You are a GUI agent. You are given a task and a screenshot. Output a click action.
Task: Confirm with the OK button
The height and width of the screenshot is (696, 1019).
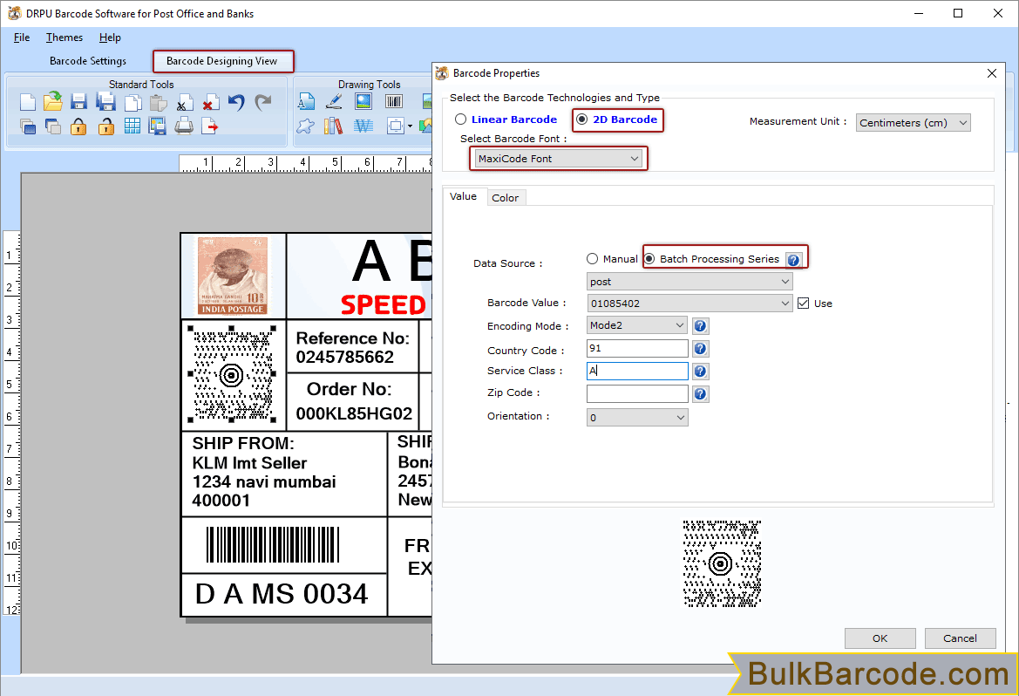pyautogui.click(x=880, y=638)
